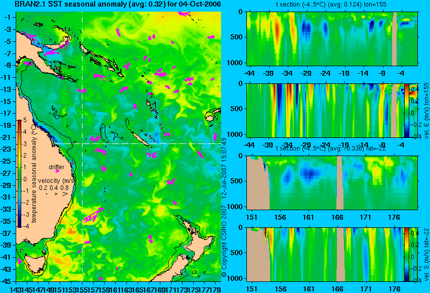
Task: Click the '-44' latitude tick under top temperature section
Action: click(249, 73)
